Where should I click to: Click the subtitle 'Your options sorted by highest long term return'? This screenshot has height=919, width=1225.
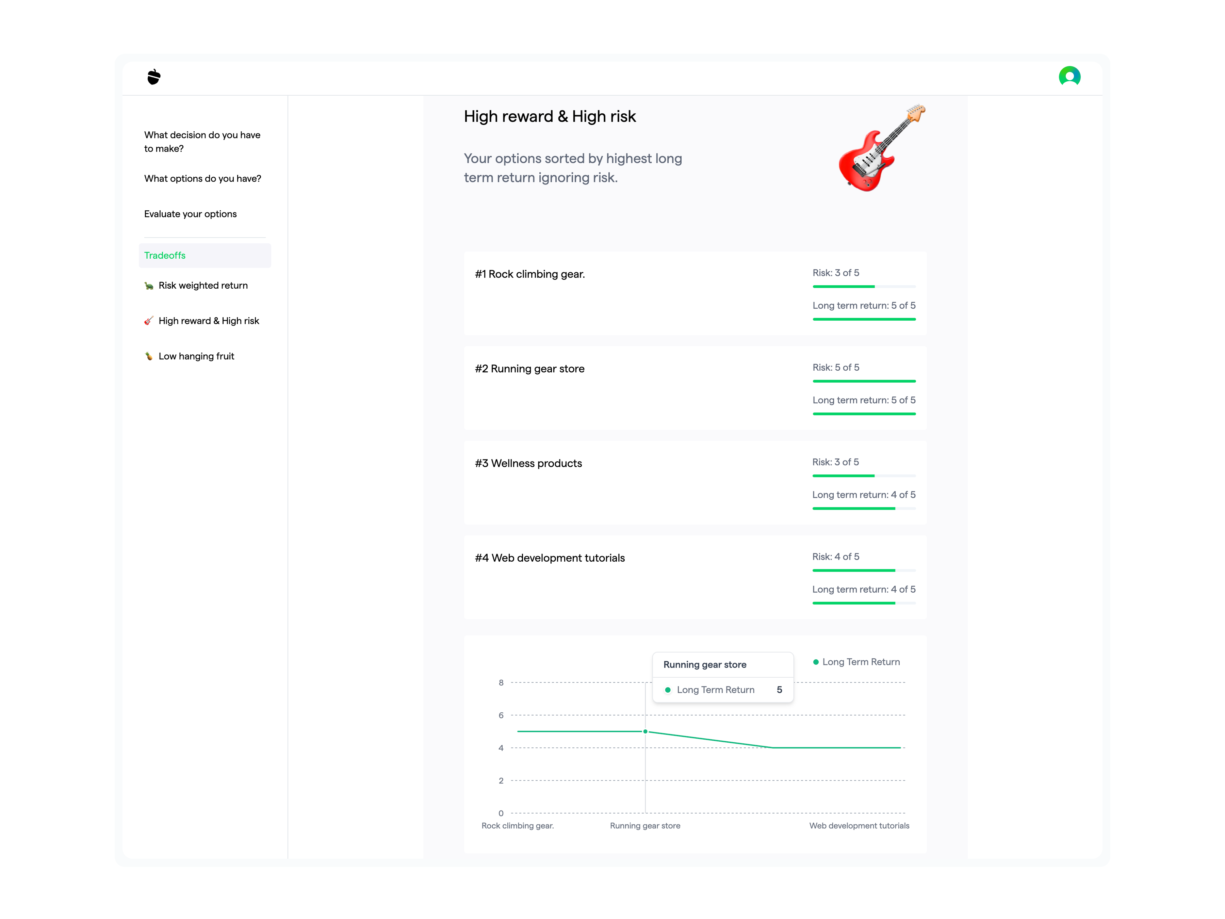coord(573,168)
